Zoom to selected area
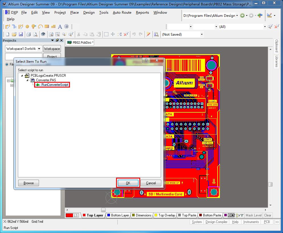The height and width of the screenshot is (233, 283). pos(57,34)
